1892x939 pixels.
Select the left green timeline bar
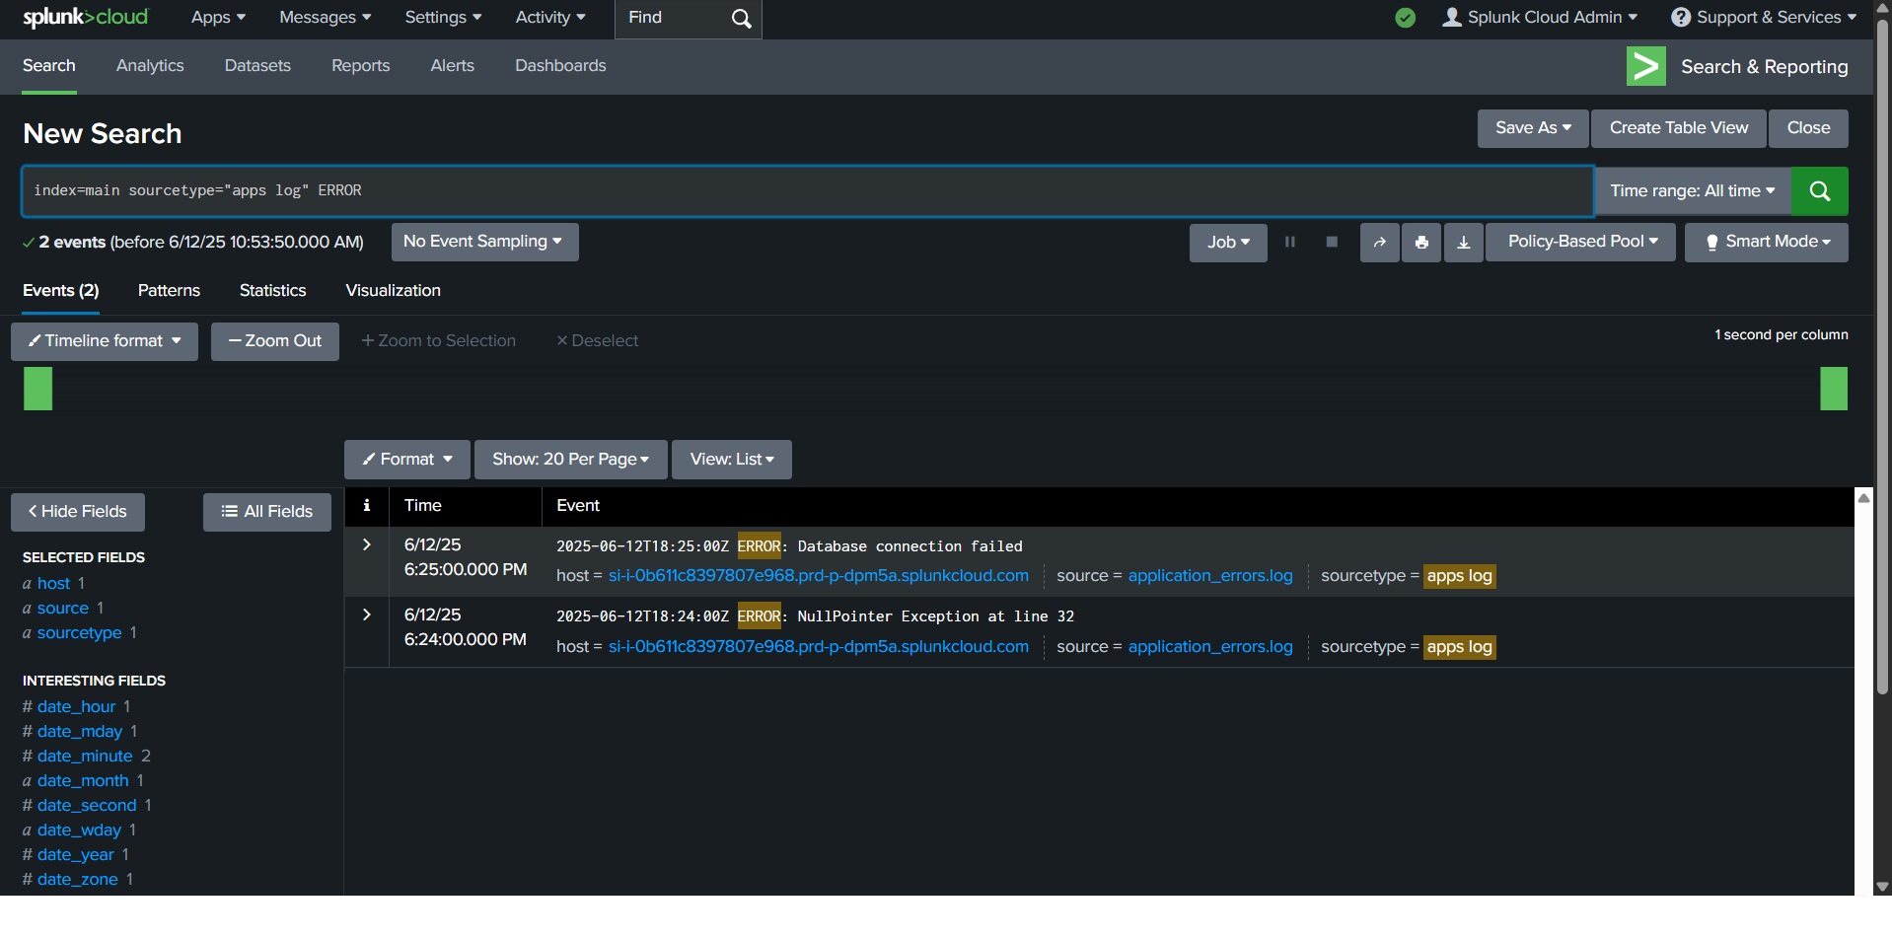37,389
